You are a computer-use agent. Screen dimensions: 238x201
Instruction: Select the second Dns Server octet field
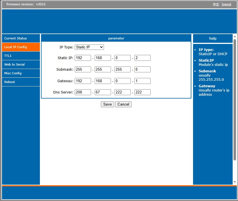click(x=103, y=92)
